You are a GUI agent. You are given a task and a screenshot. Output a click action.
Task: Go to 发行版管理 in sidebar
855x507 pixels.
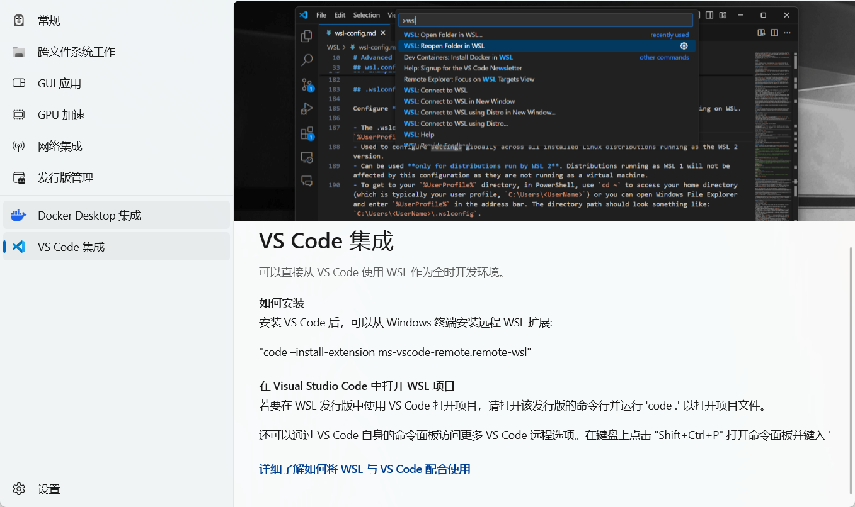click(x=65, y=178)
